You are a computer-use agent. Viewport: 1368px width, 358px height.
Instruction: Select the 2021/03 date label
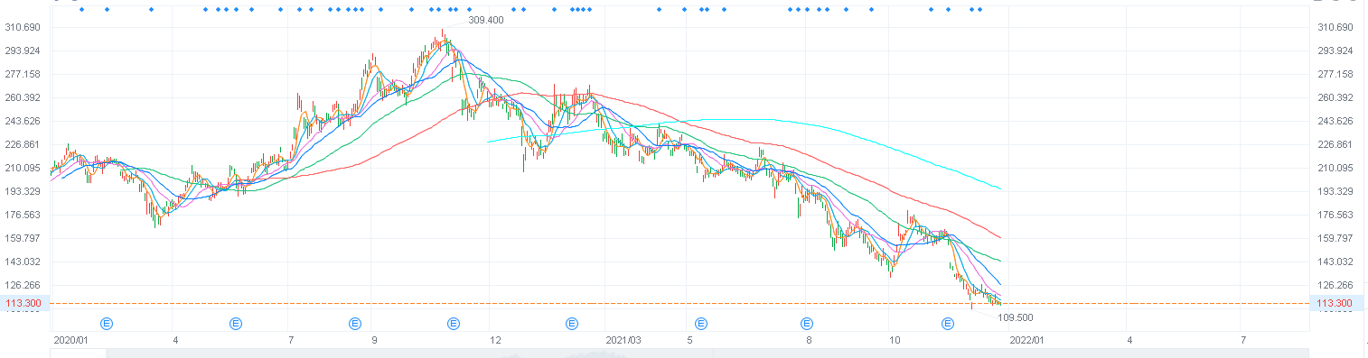coord(623,340)
